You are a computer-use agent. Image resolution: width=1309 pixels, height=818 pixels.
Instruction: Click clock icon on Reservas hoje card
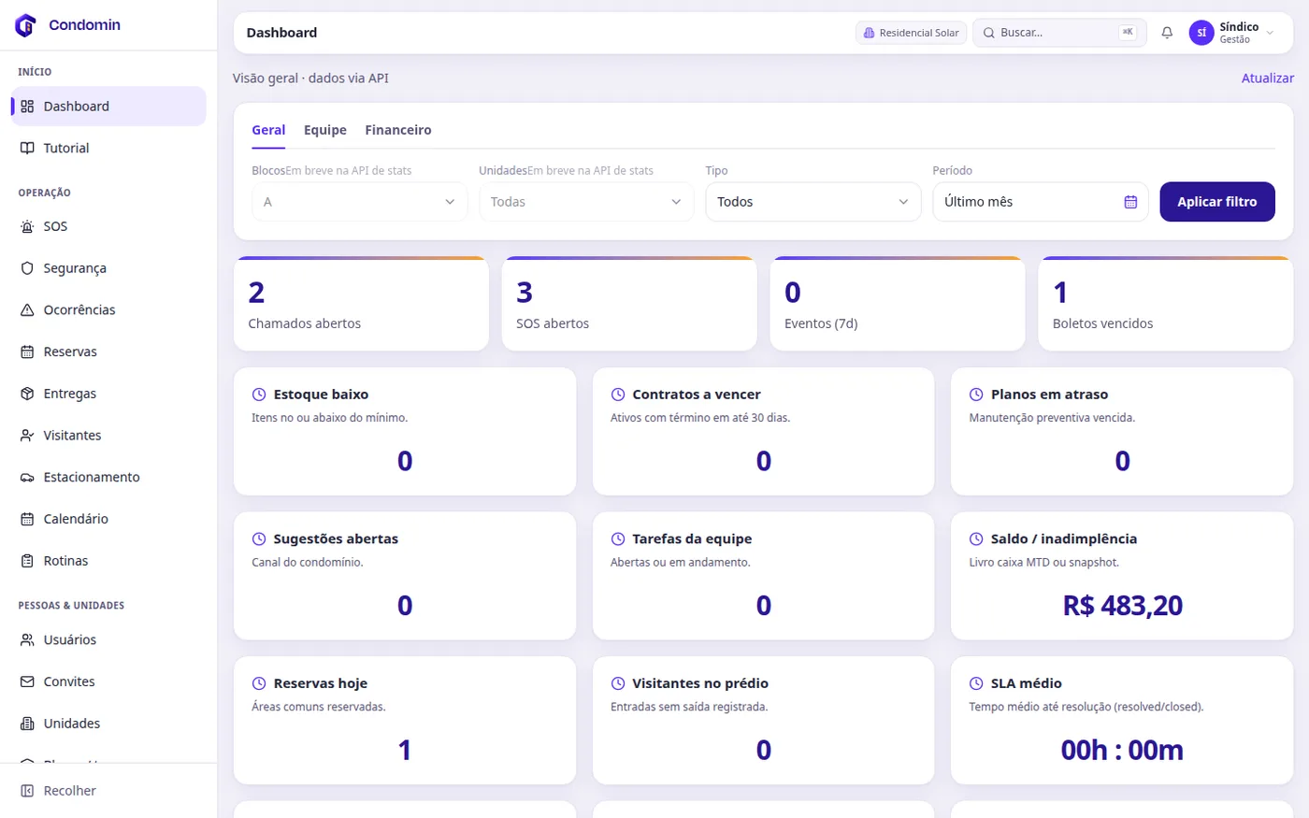(259, 683)
